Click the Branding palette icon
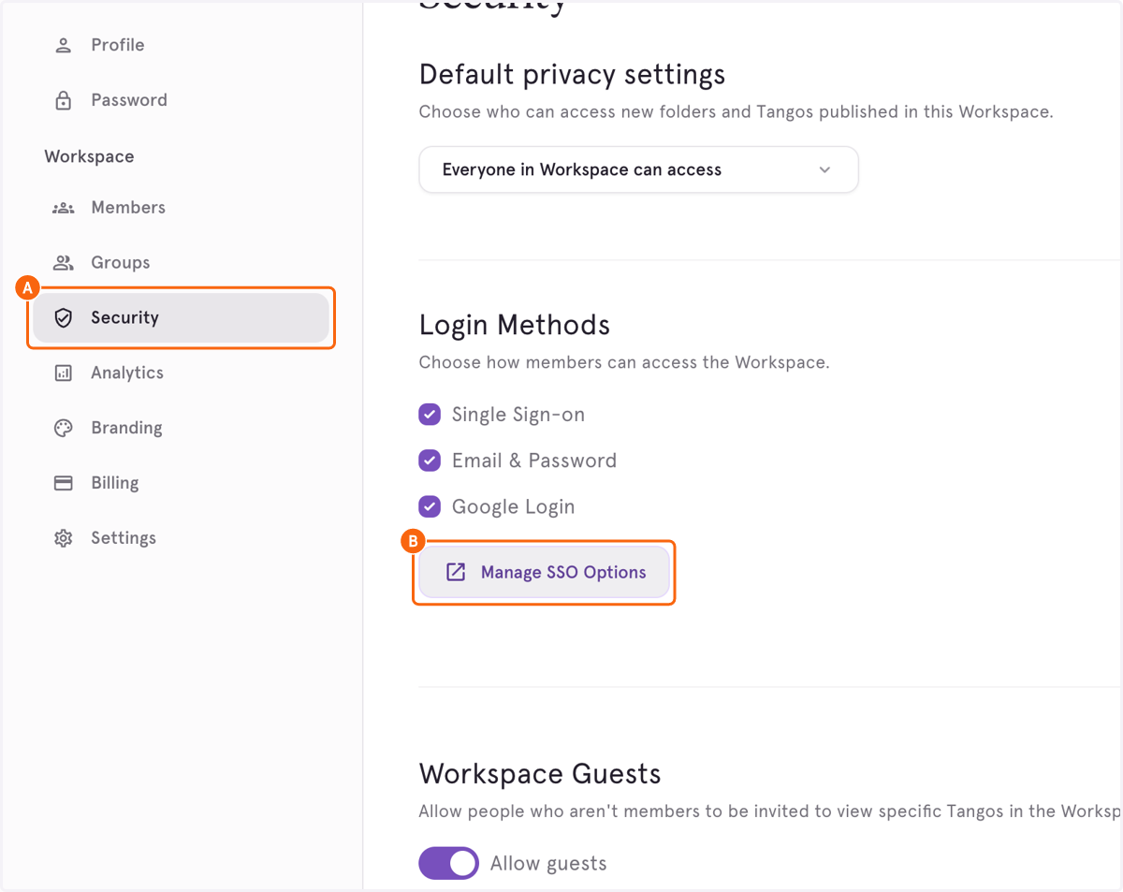The height and width of the screenshot is (892, 1123). [64, 429]
